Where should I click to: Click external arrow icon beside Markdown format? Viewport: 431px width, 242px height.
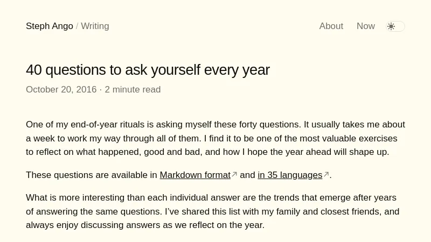(234, 174)
